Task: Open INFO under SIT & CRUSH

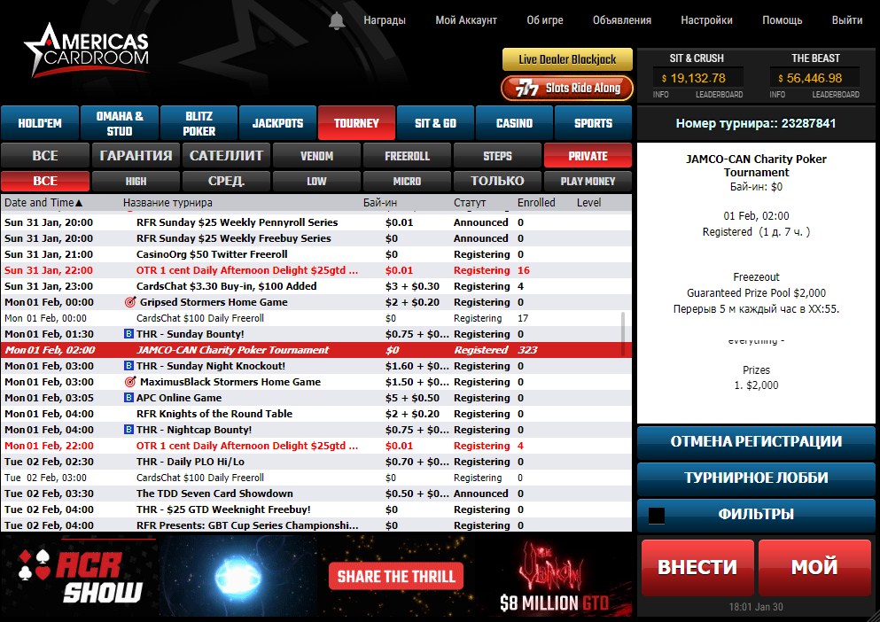Action: point(660,94)
